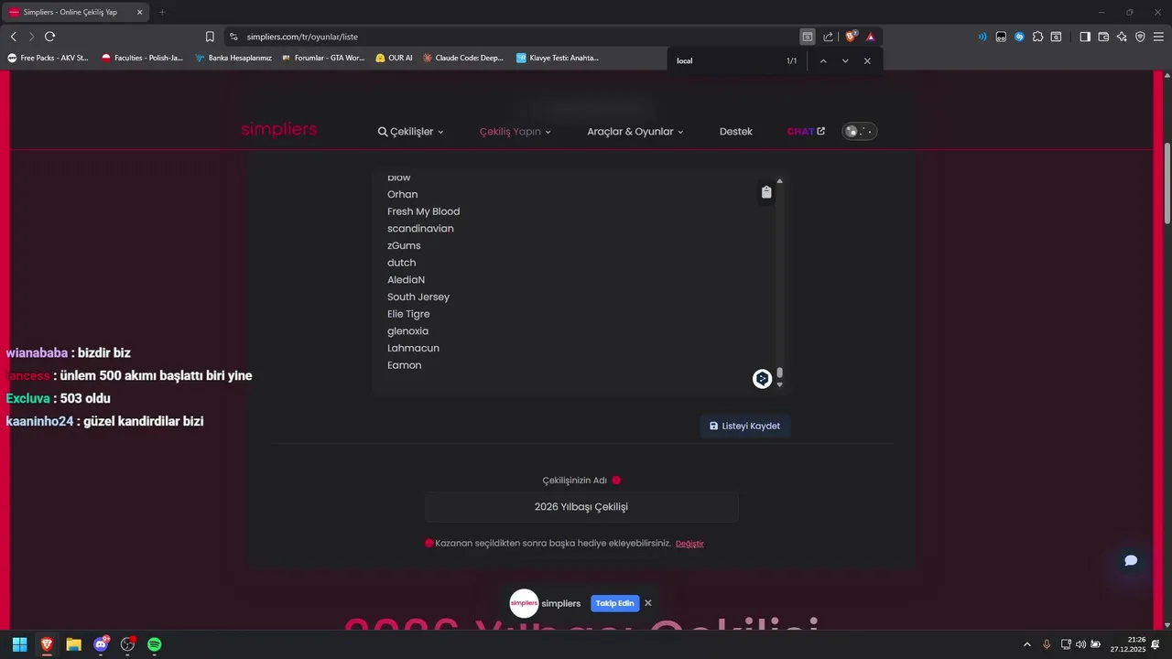Paste from clipboard into the name list
Screen dimensions: 1172x659
766,192
